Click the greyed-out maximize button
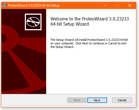 [117, 5]
